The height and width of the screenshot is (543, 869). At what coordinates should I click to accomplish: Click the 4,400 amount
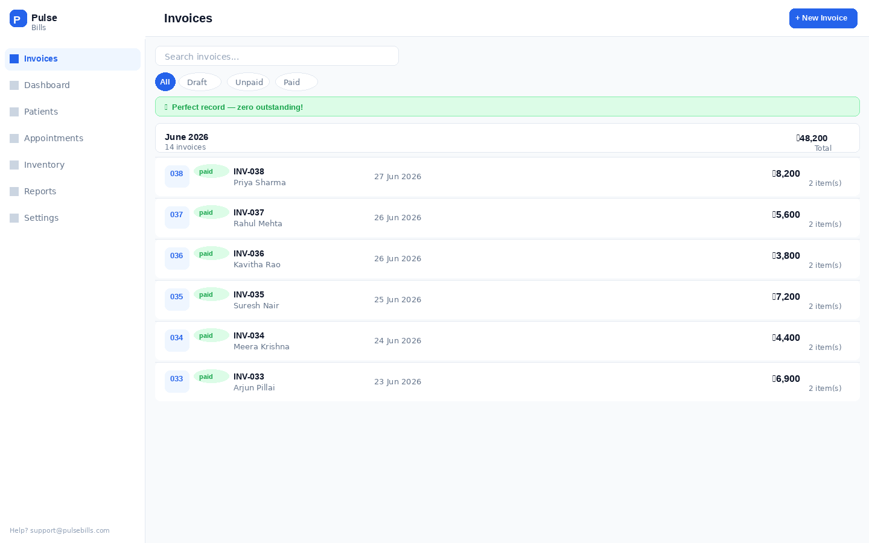pyautogui.click(x=786, y=338)
